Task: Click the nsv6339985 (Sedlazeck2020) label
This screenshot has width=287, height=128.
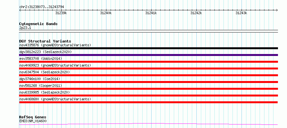Action: 45,92
